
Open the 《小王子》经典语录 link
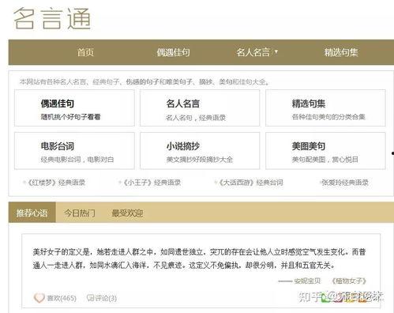coord(152,183)
